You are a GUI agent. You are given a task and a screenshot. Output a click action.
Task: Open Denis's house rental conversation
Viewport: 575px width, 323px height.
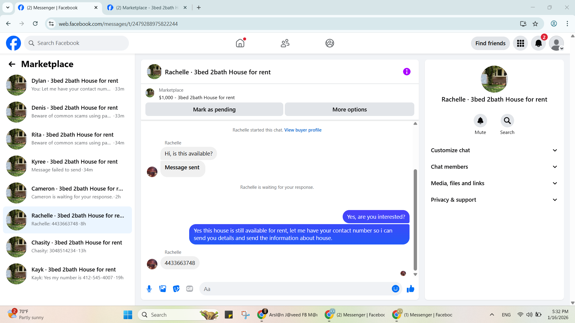coord(67,112)
